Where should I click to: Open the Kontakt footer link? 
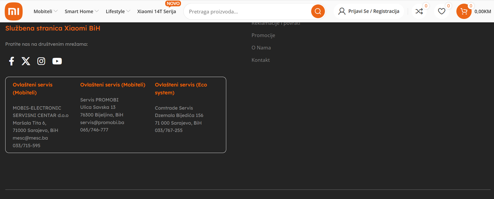pos(261,60)
